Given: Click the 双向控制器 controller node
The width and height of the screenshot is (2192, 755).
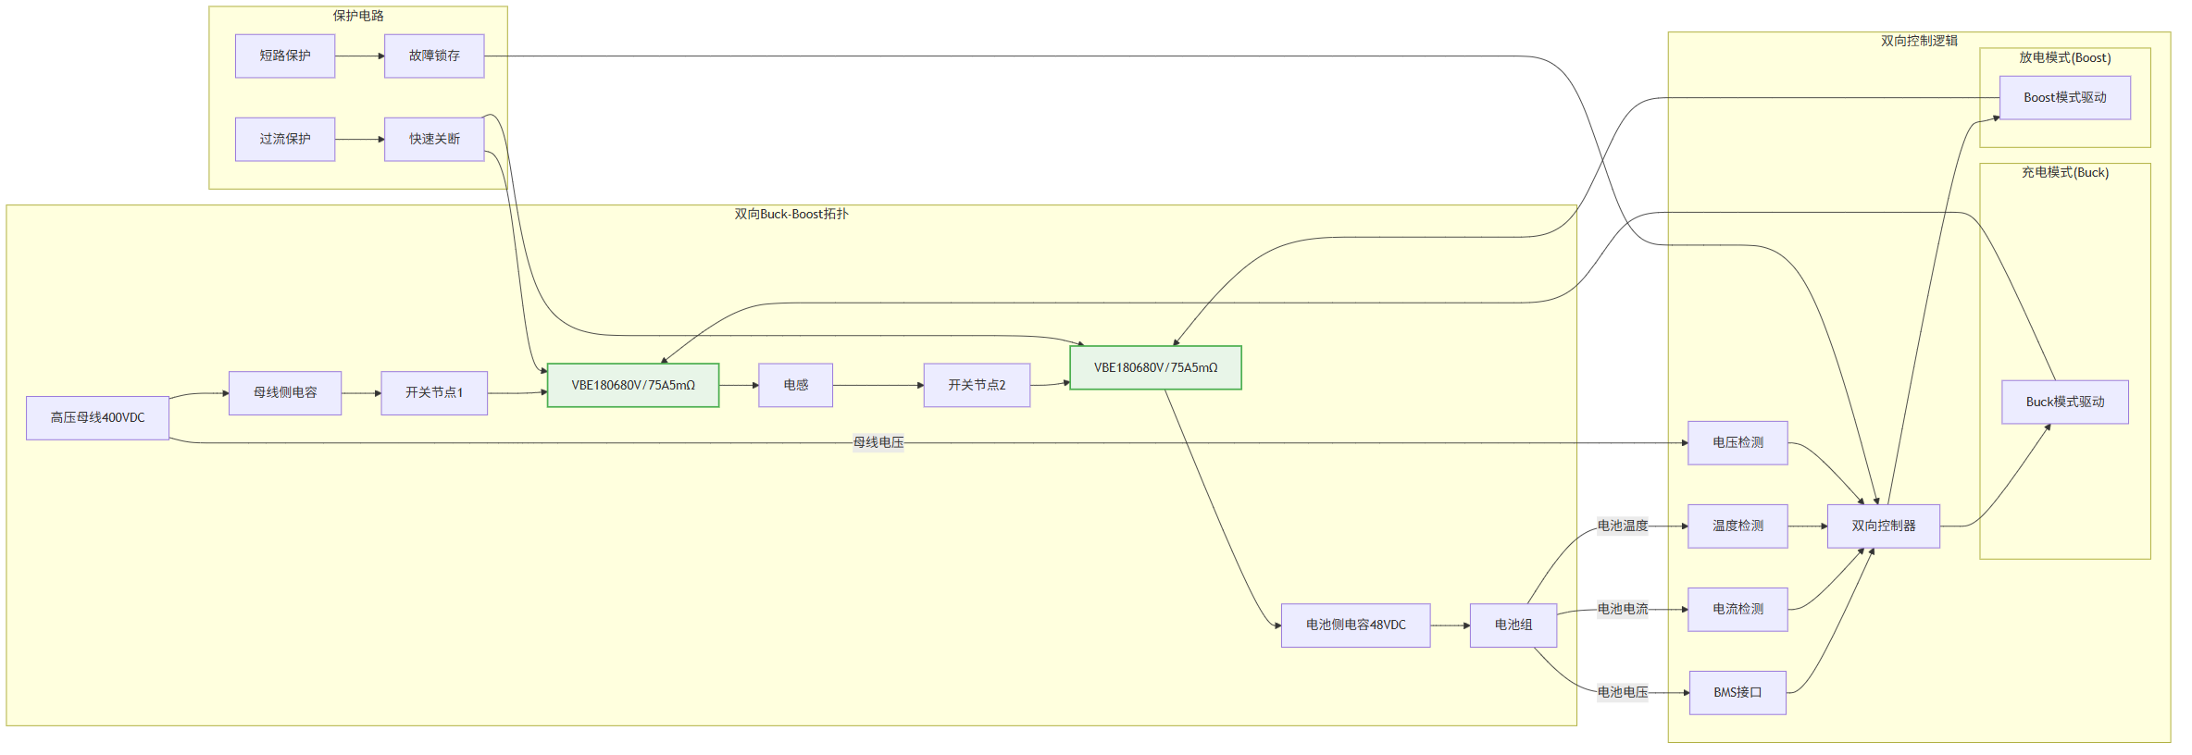Looking at the screenshot, I should (1884, 526).
